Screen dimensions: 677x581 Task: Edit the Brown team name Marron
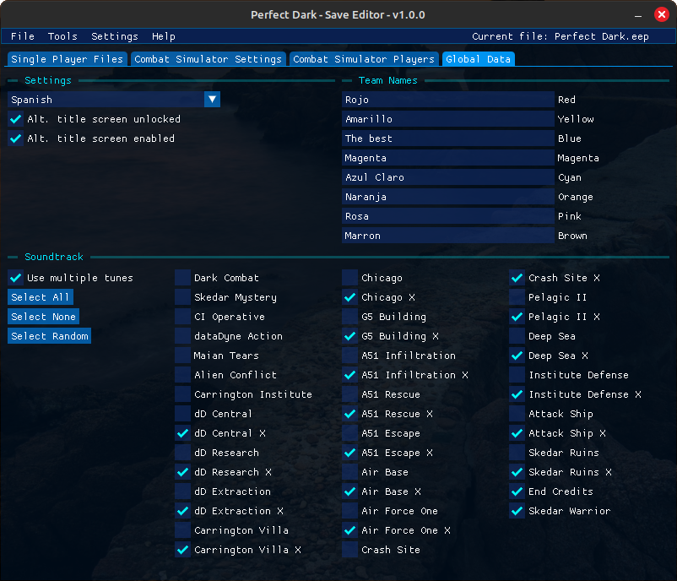[447, 236]
